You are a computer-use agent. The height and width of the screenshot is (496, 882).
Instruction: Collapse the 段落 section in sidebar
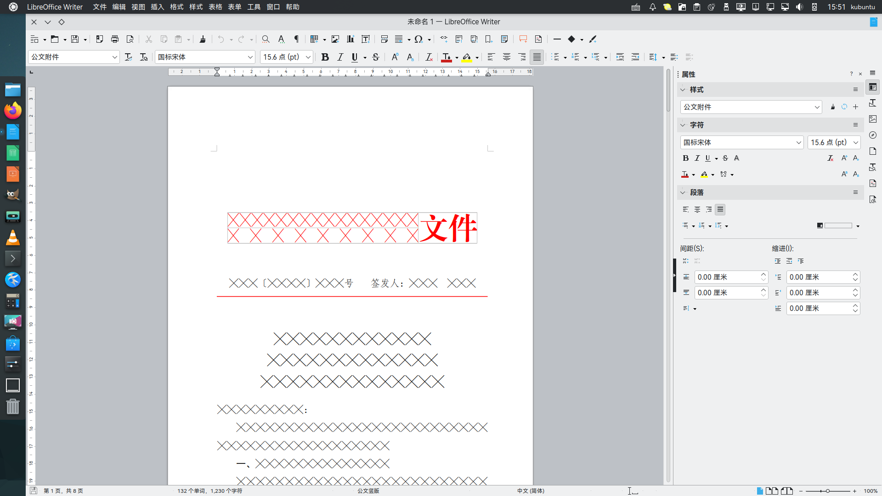tap(683, 192)
